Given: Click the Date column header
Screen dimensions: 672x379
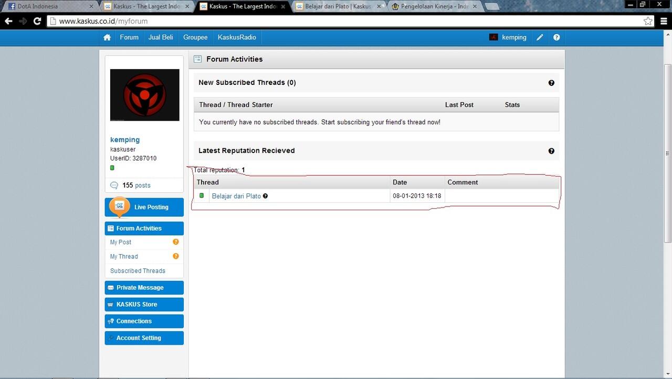Looking at the screenshot, I should pos(400,182).
